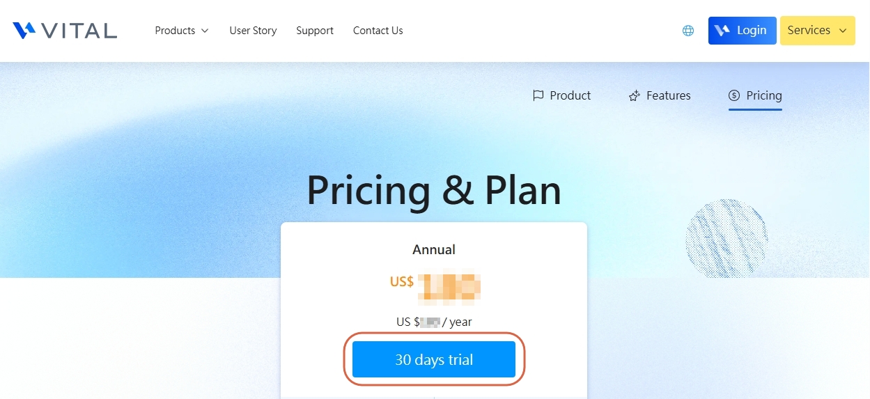Viewport: 870px width, 399px height.
Task: Open the User Story menu item
Action: [253, 31]
